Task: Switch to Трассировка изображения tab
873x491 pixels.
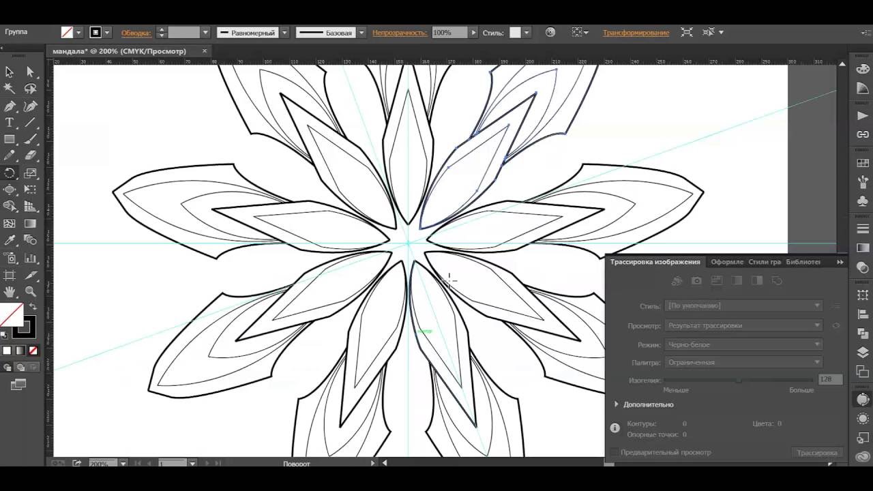Action: click(x=655, y=262)
